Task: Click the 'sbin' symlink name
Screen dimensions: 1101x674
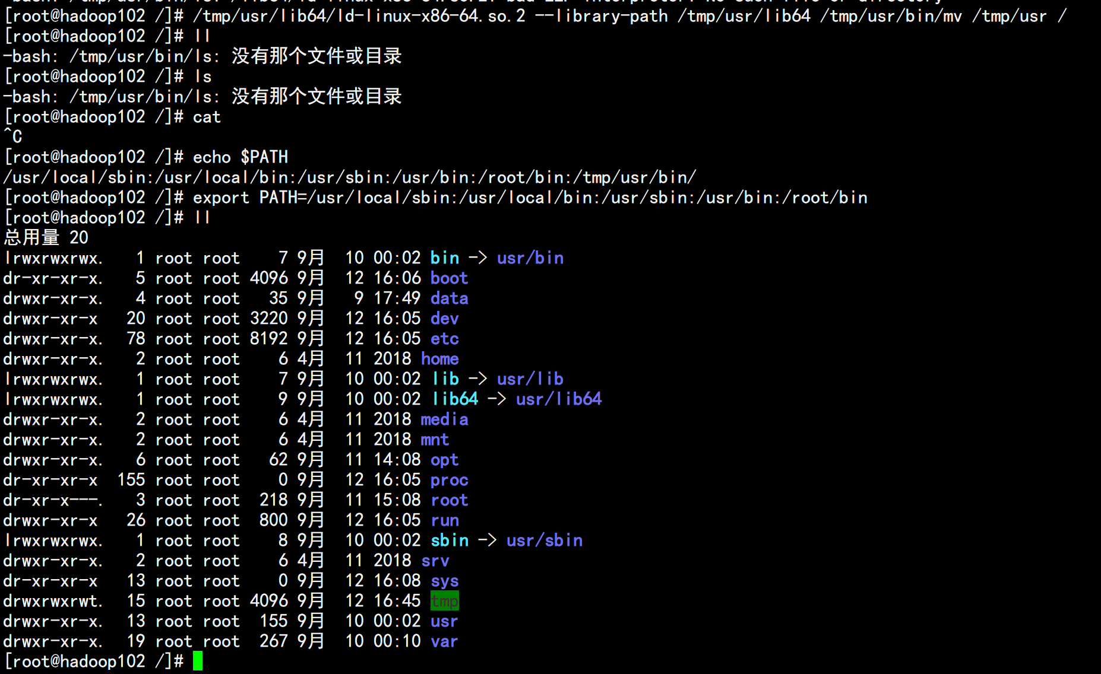Action: (450, 541)
